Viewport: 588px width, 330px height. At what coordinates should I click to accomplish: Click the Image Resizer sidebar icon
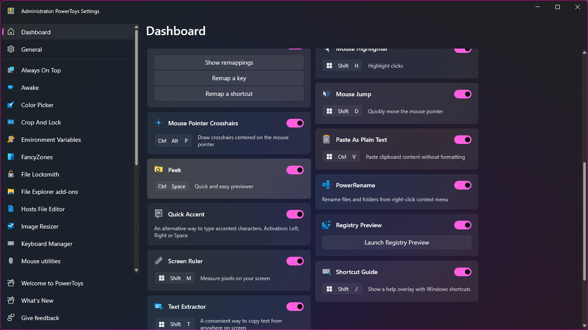click(x=12, y=226)
